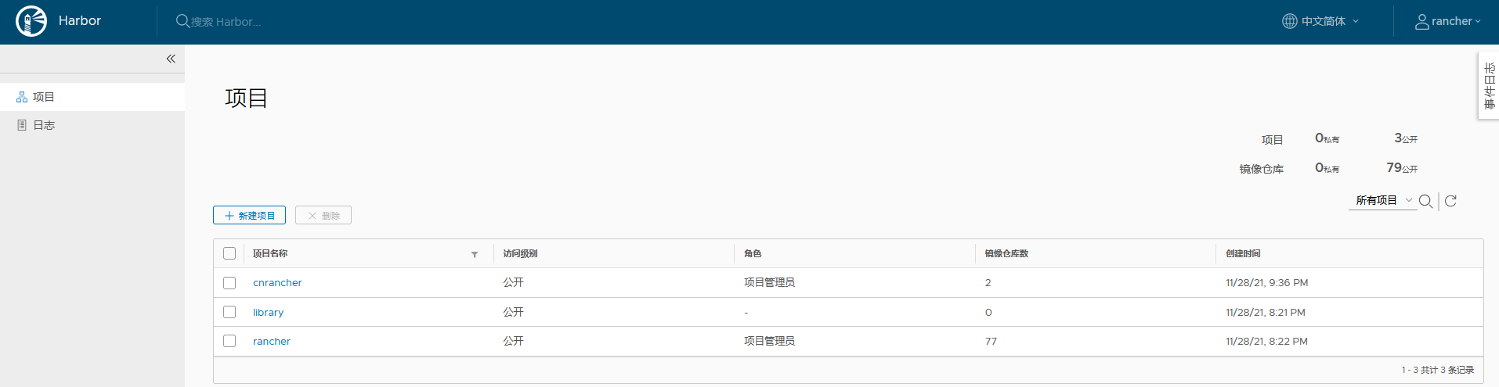Image resolution: width=1499 pixels, height=387 pixels.
Task: Click 公开 access level in library row
Action: [513, 312]
